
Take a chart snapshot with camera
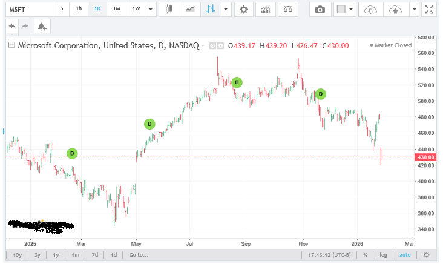click(320, 10)
